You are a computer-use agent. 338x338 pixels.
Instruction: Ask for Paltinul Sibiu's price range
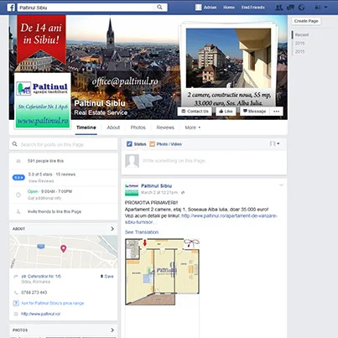point(52,303)
